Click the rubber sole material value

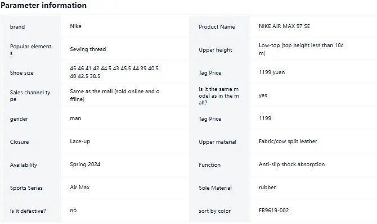267,188
